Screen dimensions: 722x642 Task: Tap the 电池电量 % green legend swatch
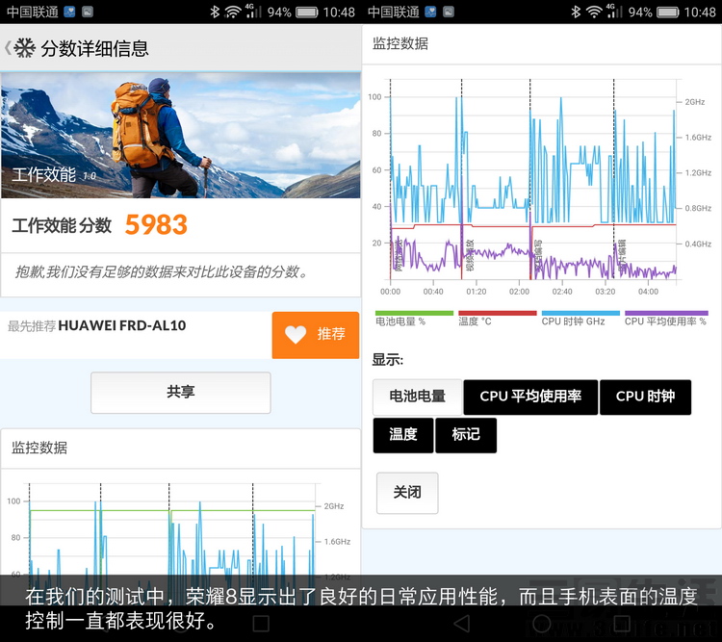click(414, 313)
